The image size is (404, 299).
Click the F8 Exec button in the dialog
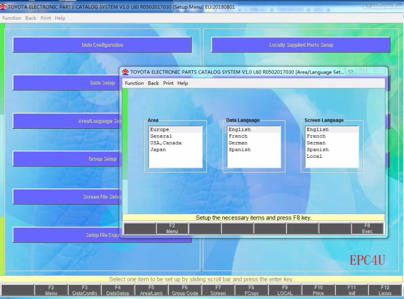tap(367, 228)
